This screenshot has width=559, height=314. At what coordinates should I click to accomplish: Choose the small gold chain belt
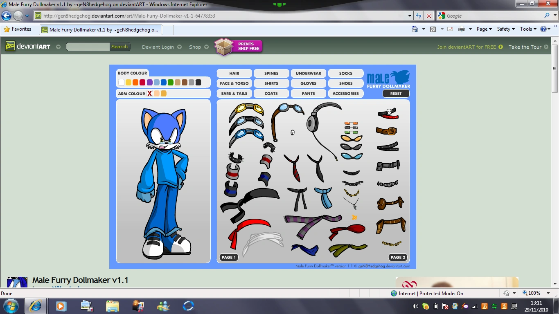coord(392,244)
